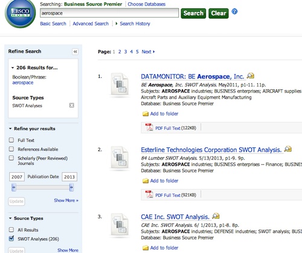Click Update button under Source Types
Screen dimensions: 302x253
pos(16,251)
